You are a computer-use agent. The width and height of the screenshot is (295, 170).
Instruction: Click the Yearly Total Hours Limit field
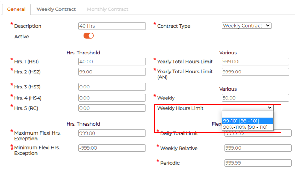click(x=255, y=62)
